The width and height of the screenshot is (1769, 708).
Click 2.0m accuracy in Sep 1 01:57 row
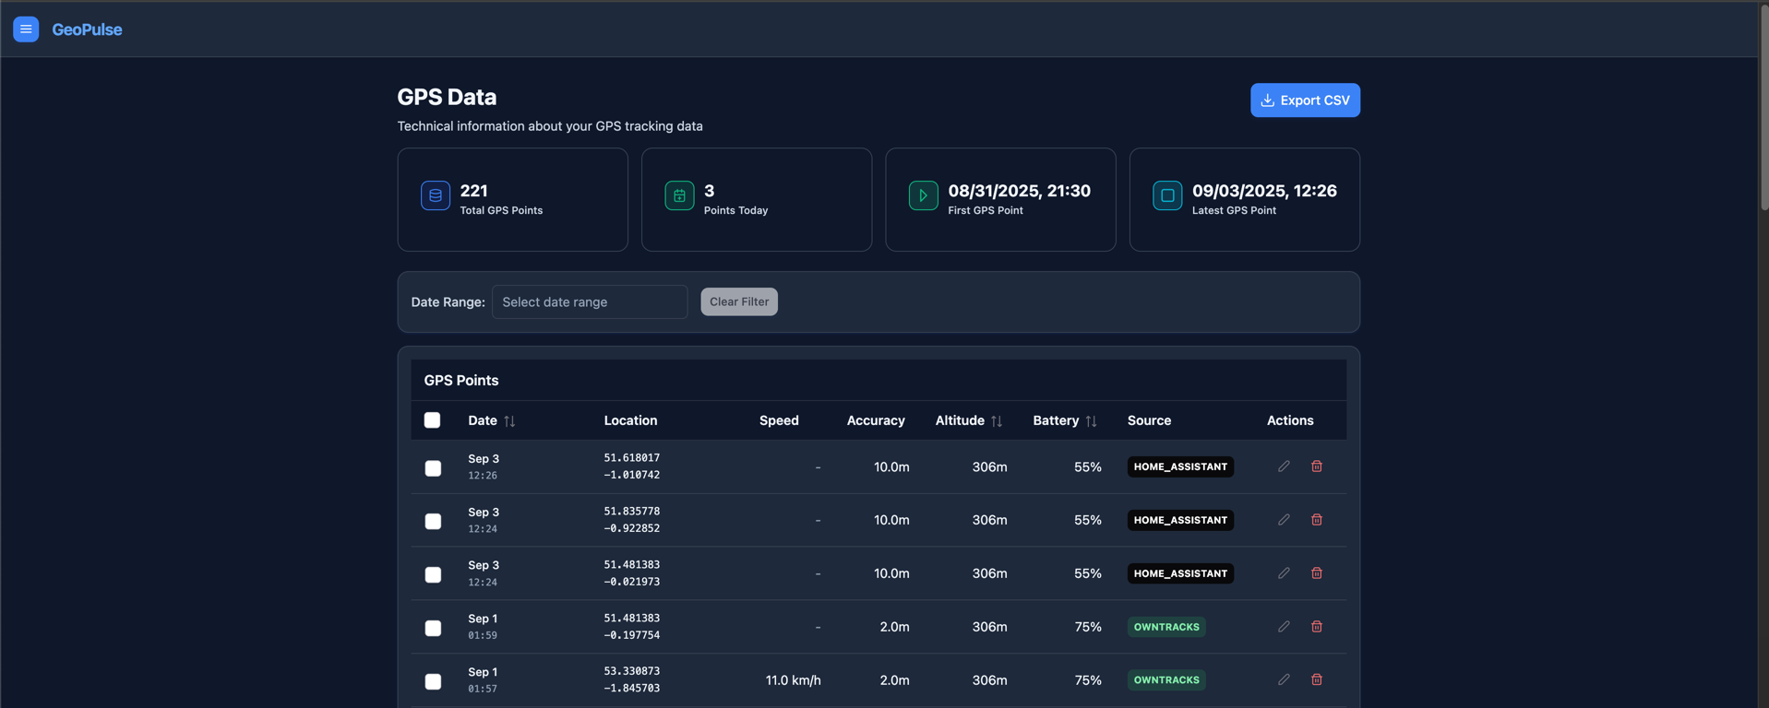pyautogui.click(x=894, y=680)
